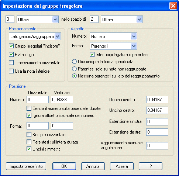Click the Uncino sinistro value field
The height and width of the screenshot is (176, 179).
pos(157,100)
